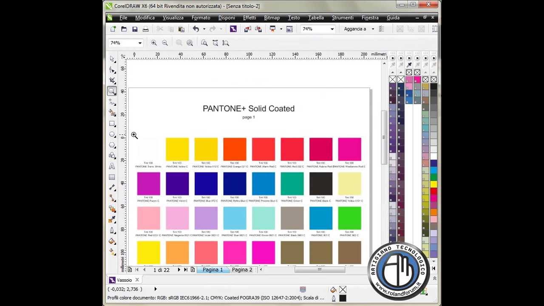
Task: Add page after current with plus icon
Action: coord(193,270)
